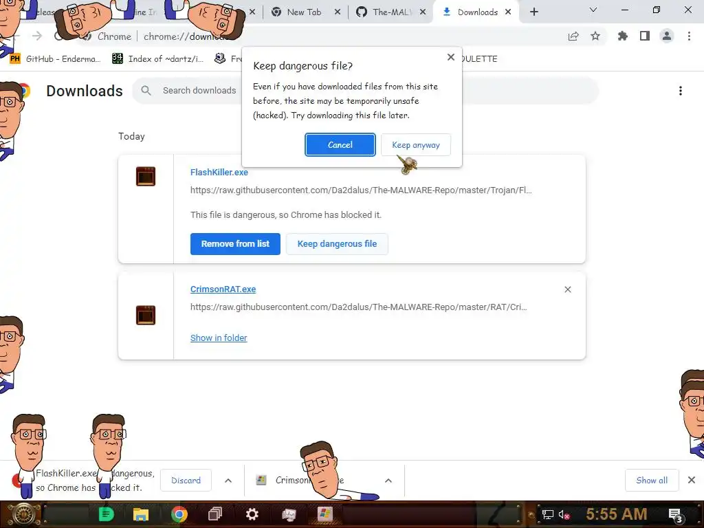Open the Chrome three-dot main menu
Image resolution: width=704 pixels, height=528 pixels.
click(x=689, y=36)
